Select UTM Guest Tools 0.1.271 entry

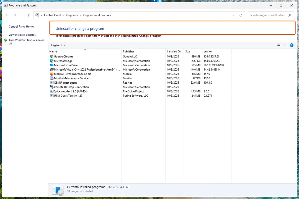tap(69, 95)
